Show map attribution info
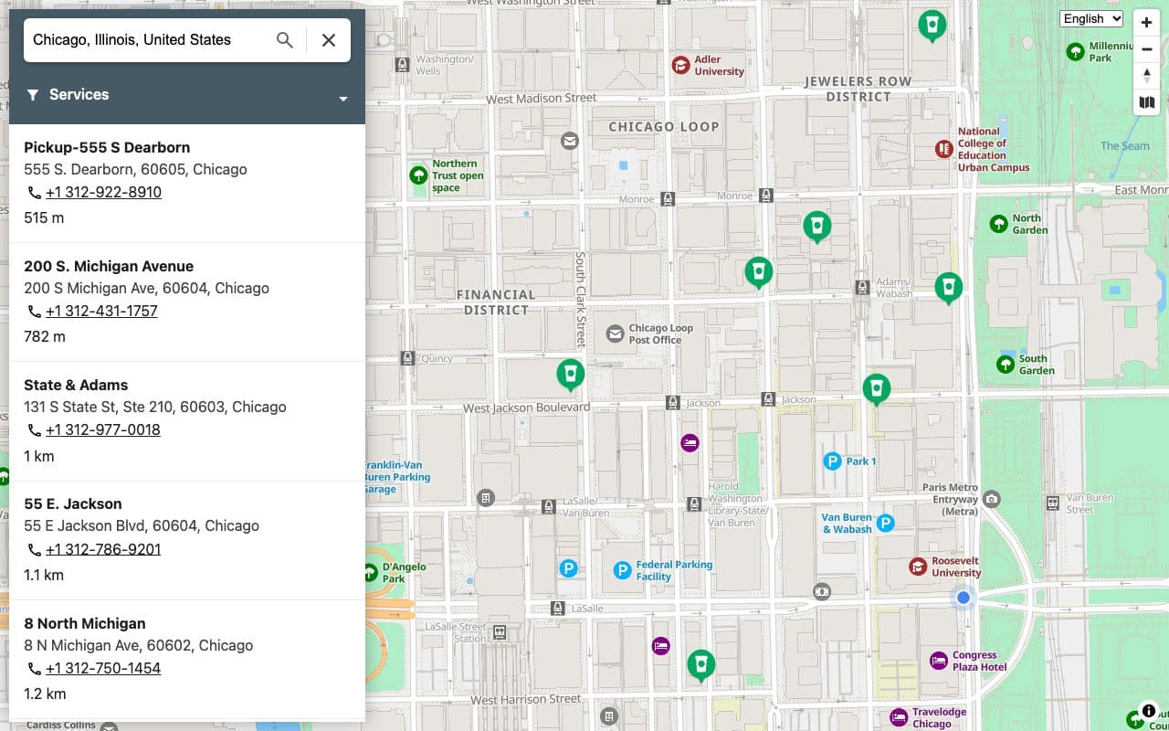 coord(1149,710)
